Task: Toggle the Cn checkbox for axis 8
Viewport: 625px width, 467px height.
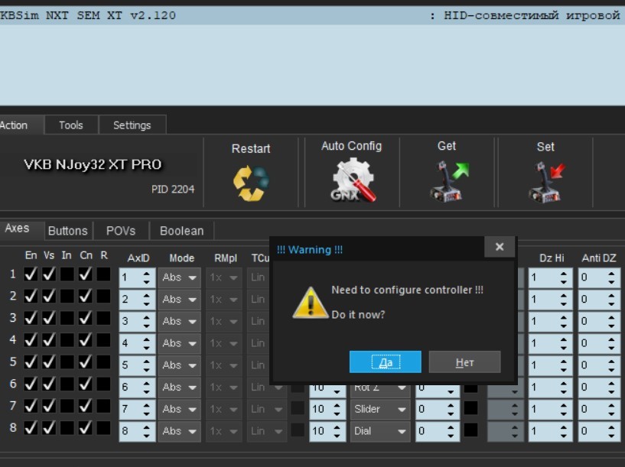Action: coord(86,427)
